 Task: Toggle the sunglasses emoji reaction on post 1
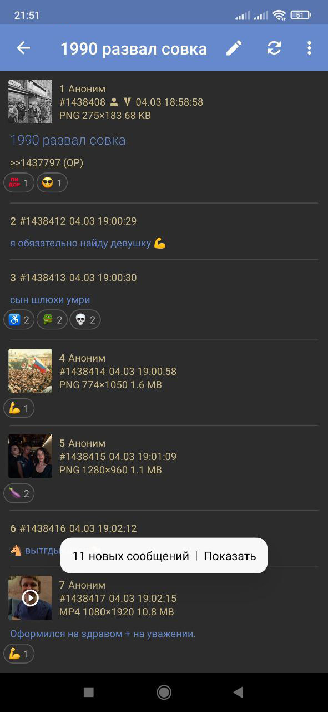point(52,182)
